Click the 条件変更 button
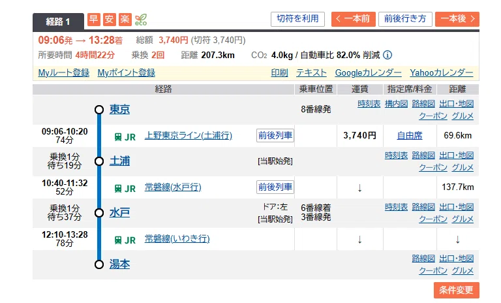Screen dimensions: 501x303 pyautogui.click(x=456, y=290)
